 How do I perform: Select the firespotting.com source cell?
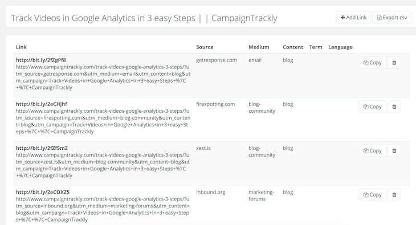(215, 104)
